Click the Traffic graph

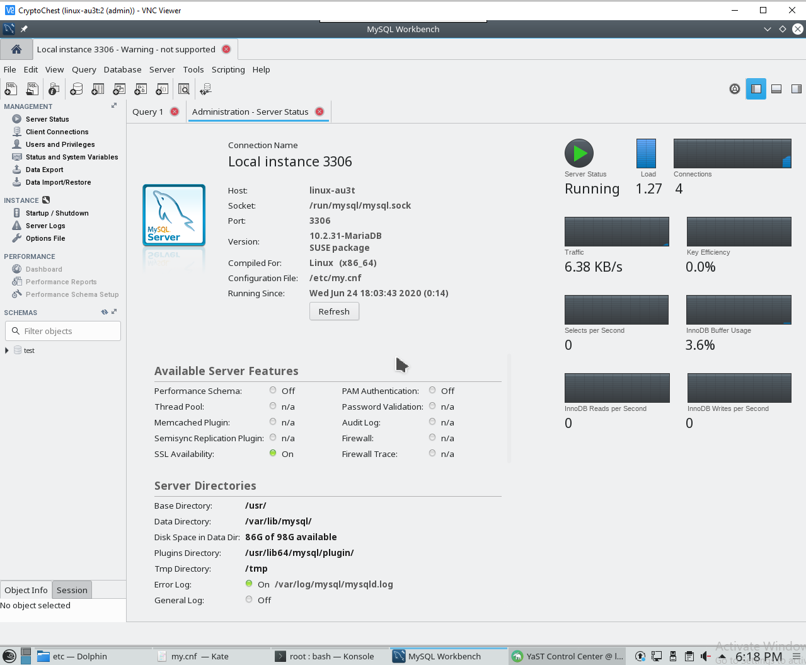(616, 231)
